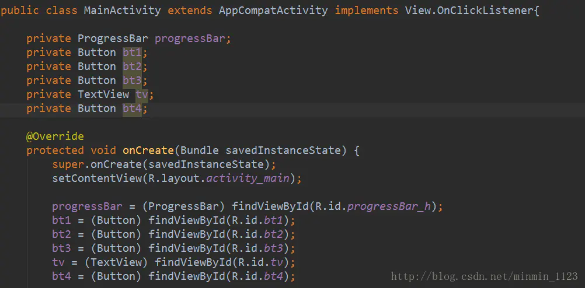Click the "@Override" annotation

(55, 137)
